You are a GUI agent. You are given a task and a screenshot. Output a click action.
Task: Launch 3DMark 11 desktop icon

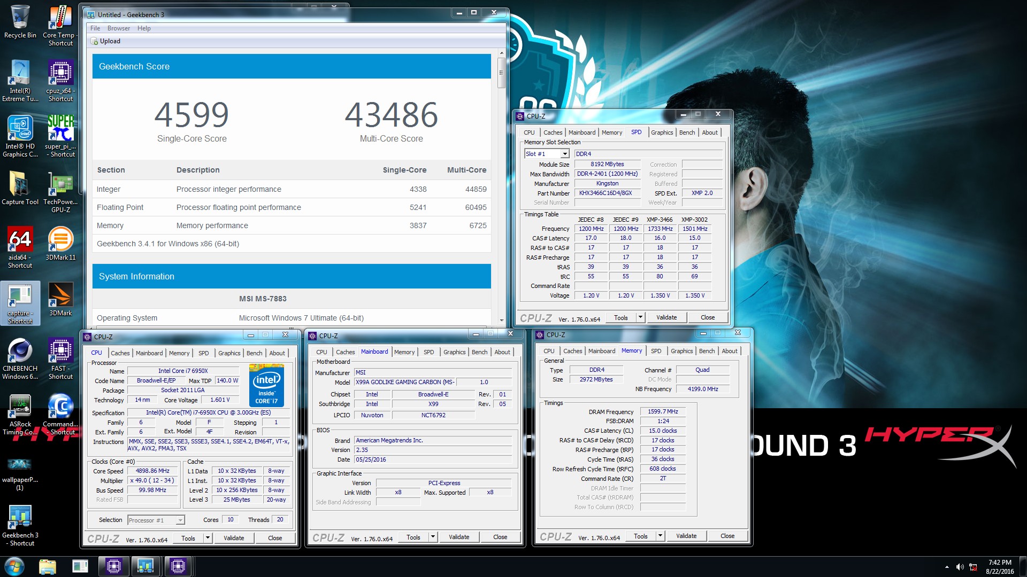[x=60, y=244]
